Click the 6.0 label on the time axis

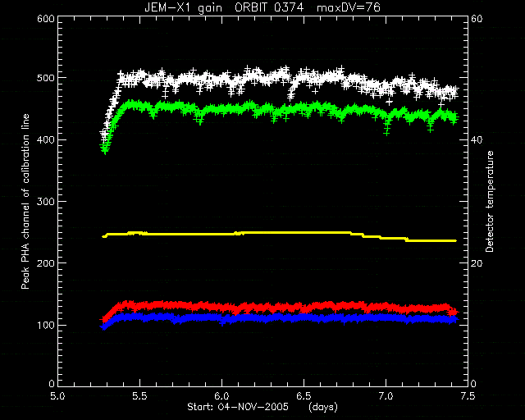pyautogui.click(x=221, y=396)
